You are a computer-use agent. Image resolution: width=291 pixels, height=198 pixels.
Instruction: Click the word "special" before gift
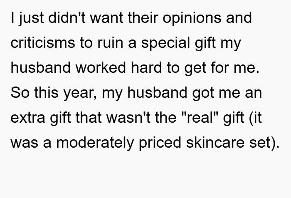pyautogui.click(x=165, y=43)
